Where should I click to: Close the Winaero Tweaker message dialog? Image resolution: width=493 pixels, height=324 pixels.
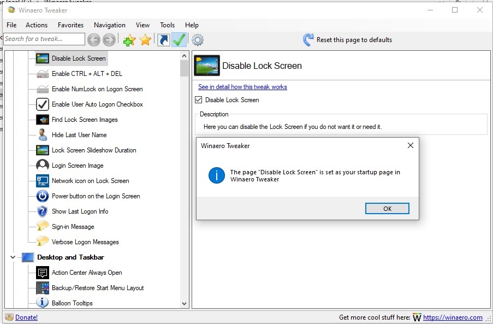point(411,145)
